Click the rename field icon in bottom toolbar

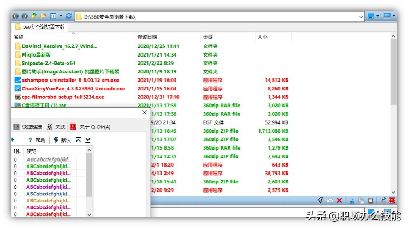(x=330, y=200)
